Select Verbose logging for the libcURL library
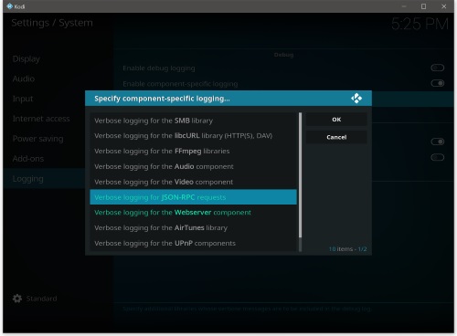 [193, 136]
